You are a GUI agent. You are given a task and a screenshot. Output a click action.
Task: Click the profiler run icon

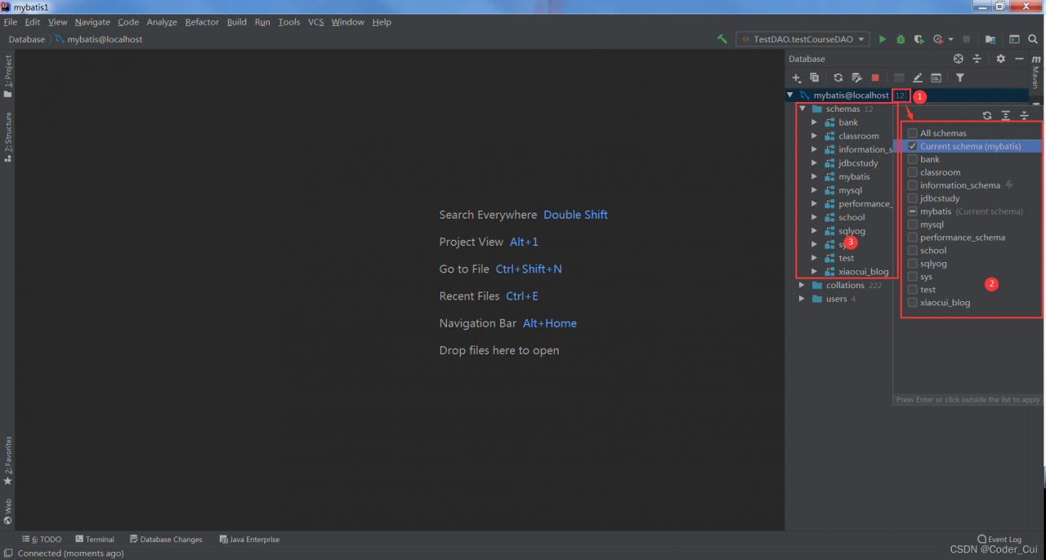[x=939, y=39]
